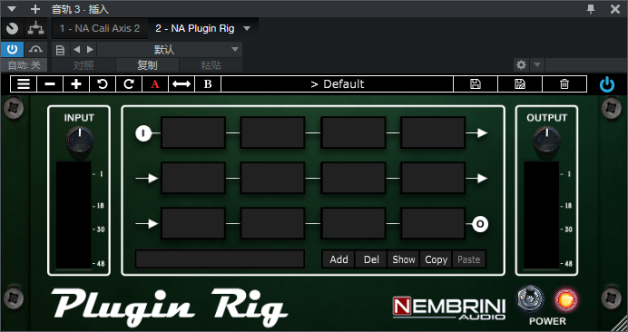The image size is (628, 332).
Task: Open the routing diagram icon
Action: 35,28
